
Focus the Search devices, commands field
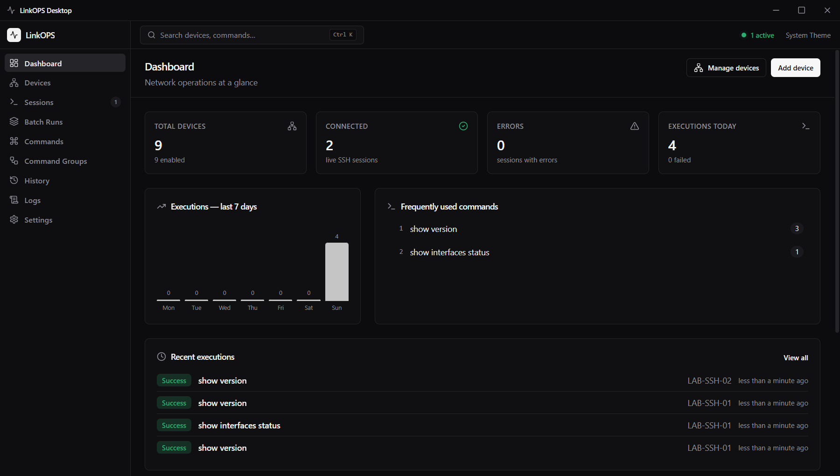pyautogui.click(x=252, y=35)
